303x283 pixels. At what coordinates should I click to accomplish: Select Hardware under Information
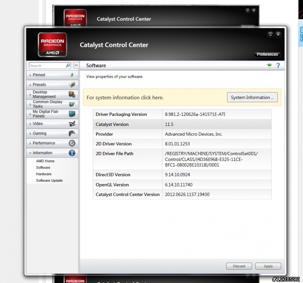(44, 174)
